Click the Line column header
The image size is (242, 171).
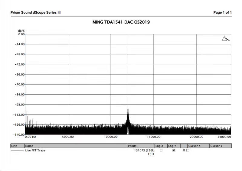[x=18, y=146]
